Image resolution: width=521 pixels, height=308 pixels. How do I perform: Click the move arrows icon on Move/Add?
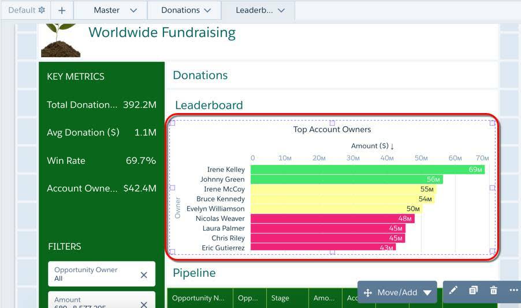click(368, 293)
